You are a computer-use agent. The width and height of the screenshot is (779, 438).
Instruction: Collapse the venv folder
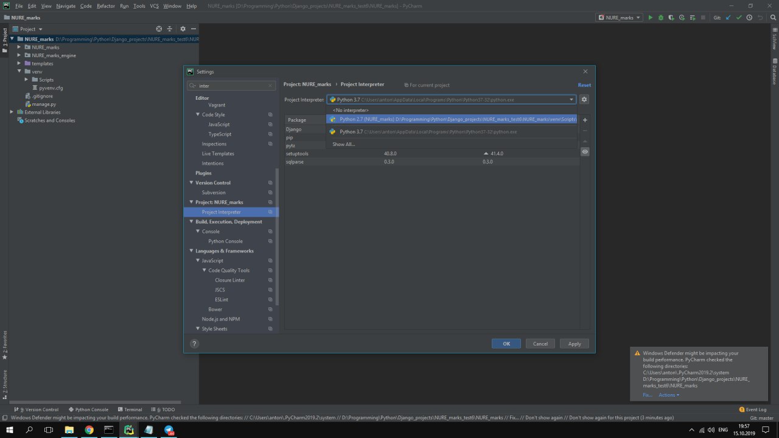coord(19,71)
